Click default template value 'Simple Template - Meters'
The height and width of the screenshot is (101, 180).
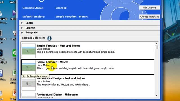(x=72, y=17)
